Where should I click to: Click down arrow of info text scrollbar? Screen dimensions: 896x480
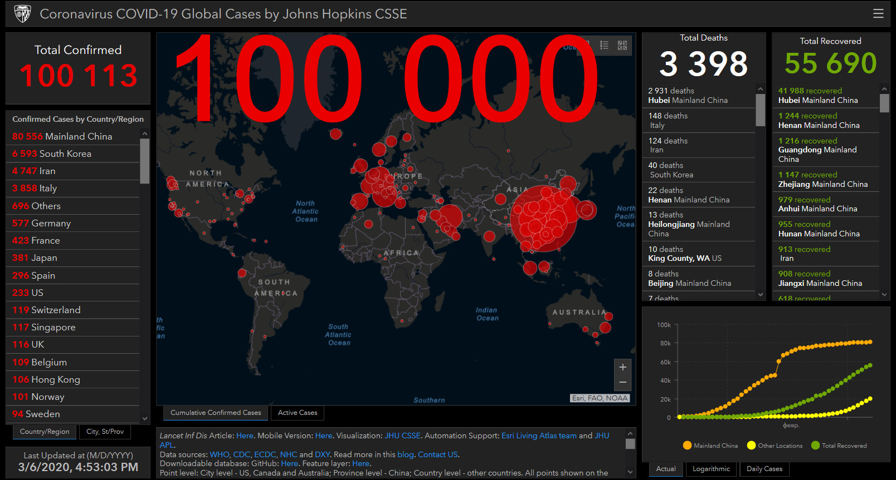pyautogui.click(x=630, y=472)
